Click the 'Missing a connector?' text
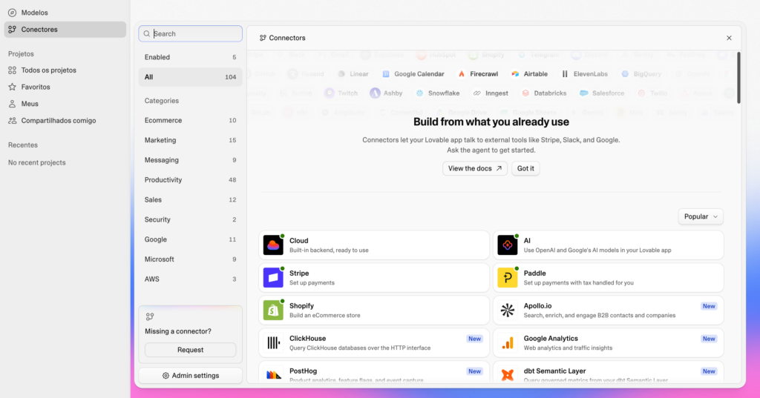Viewport: 760px width, 398px height. pos(178,331)
